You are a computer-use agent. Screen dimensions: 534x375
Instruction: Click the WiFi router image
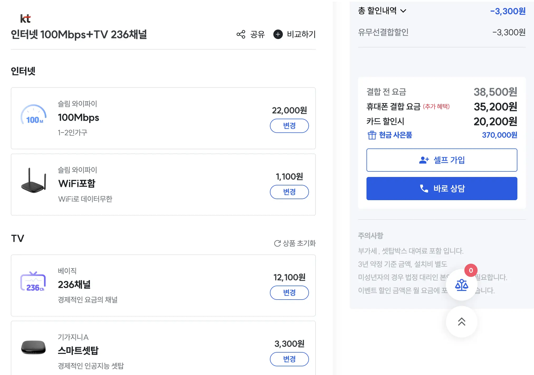point(34,181)
